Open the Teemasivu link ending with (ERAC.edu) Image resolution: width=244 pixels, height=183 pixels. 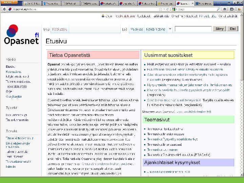pos(179,155)
